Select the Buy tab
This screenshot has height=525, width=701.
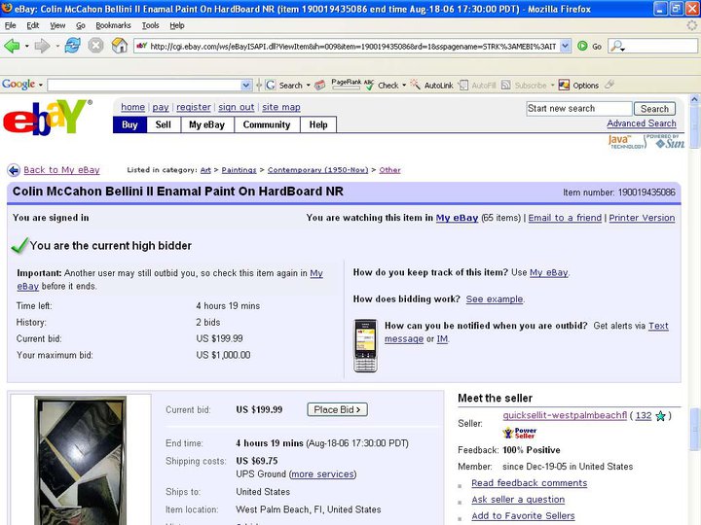[129, 124]
